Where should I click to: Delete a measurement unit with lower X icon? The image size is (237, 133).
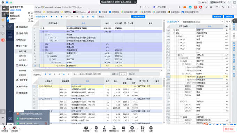(x=50, y=74)
